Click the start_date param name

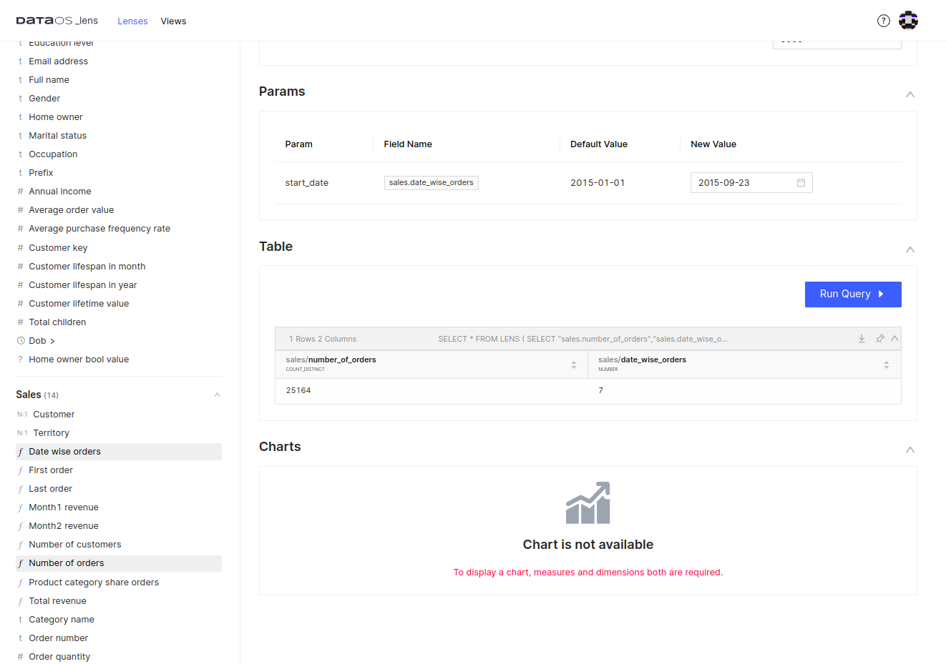click(x=307, y=183)
